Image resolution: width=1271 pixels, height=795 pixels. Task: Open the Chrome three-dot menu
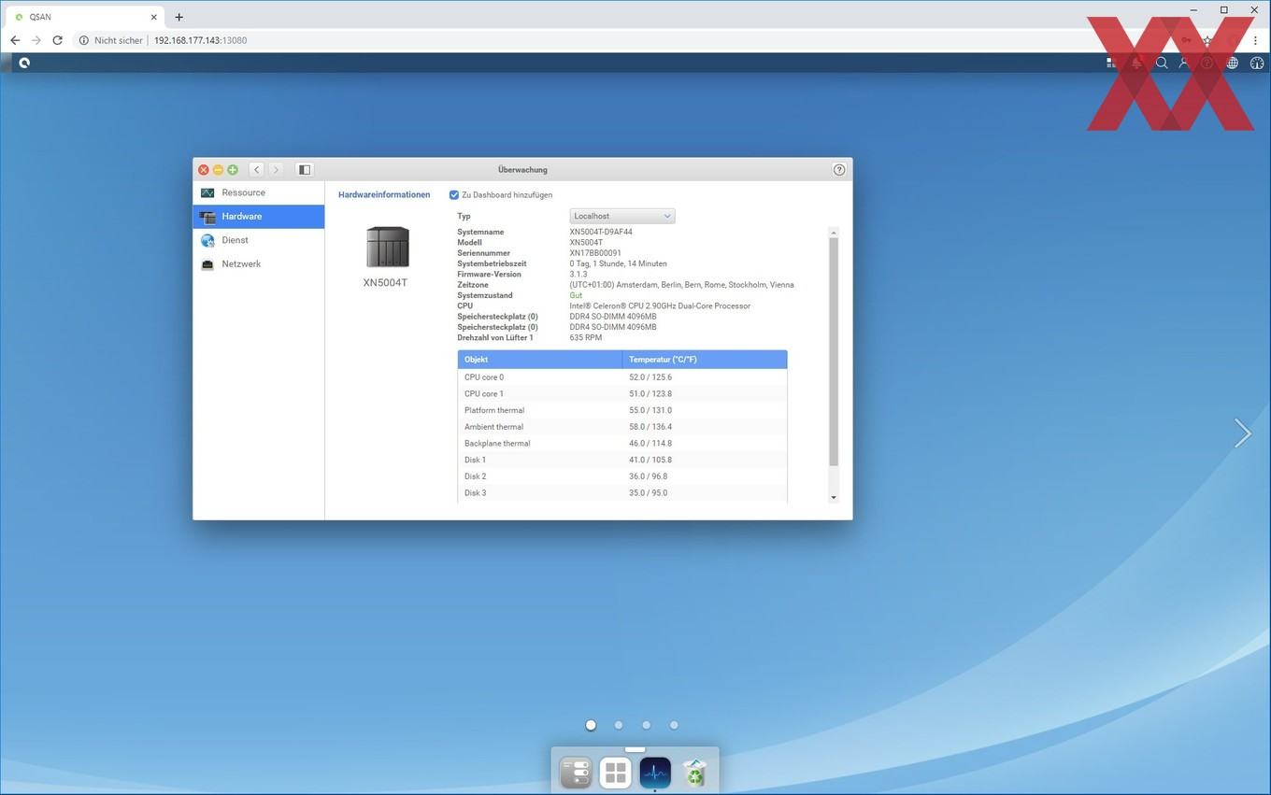1255,40
